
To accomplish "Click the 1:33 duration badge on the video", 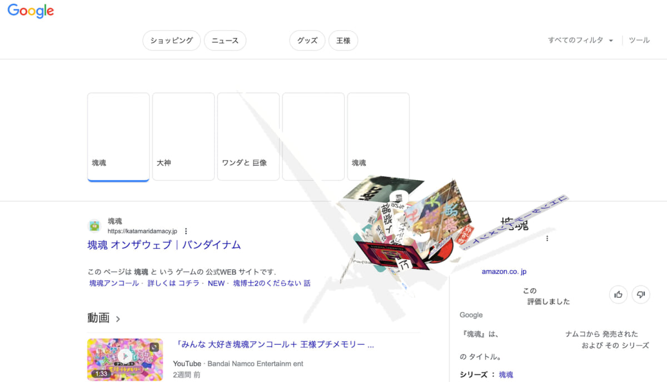I will pos(101,374).
